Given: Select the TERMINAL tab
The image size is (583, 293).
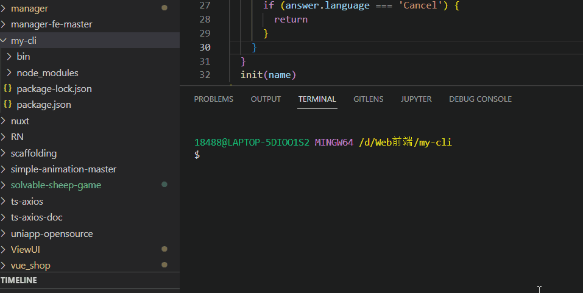Looking at the screenshot, I should tap(317, 99).
